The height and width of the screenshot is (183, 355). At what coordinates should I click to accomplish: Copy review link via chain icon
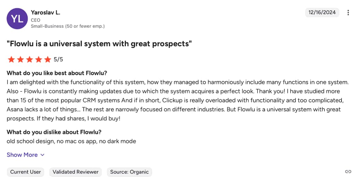pyautogui.click(x=348, y=172)
